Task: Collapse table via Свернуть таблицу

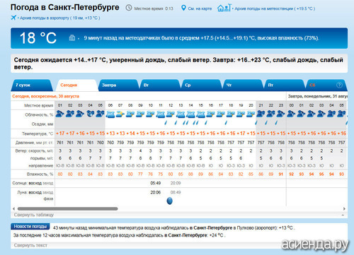Action: [x=34, y=215]
